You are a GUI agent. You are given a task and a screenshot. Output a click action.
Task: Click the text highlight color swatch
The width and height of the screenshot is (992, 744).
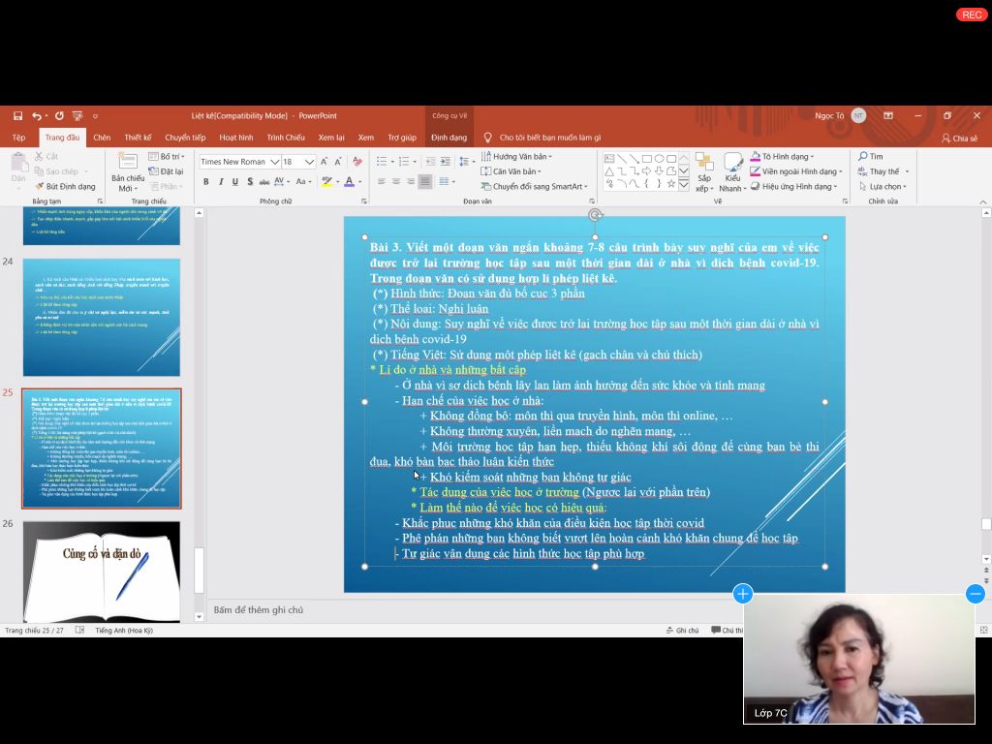coord(326,182)
